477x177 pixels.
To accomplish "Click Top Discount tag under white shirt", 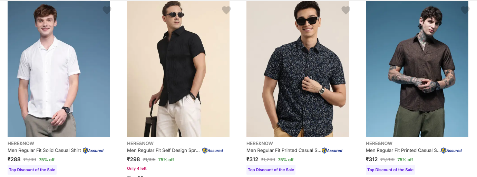I will click(x=32, y=170).
